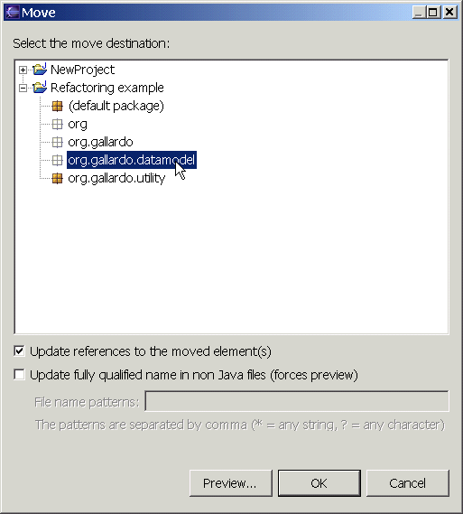Viewport: 463px width, 514px height.
Task: Click the Eclipse icon in the title bar
Action: coord(13,12)
